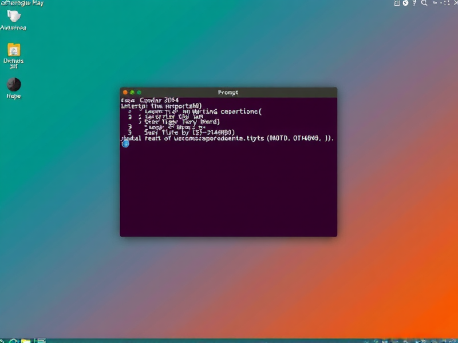Open the yellow folder desktop icon

pos(13,50)
